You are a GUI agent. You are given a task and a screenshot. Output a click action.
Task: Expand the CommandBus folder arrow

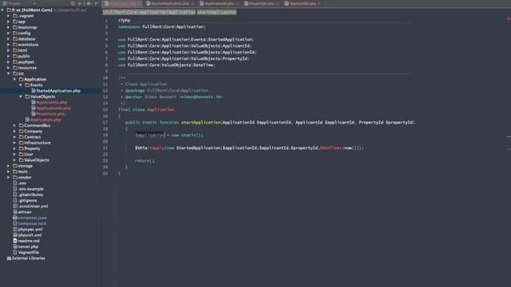[x=14, y=126]
